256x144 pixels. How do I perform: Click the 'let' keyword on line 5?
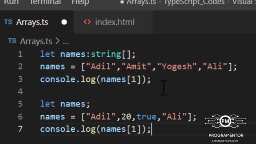(48, 104)
